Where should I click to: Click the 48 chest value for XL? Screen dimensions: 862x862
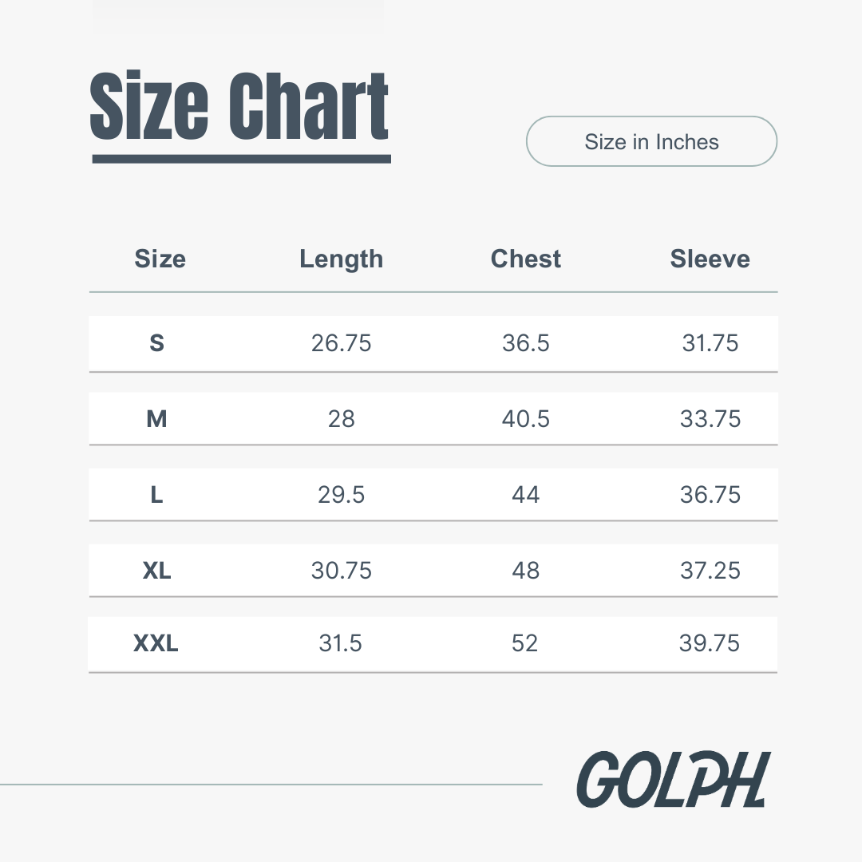[525, 571]
